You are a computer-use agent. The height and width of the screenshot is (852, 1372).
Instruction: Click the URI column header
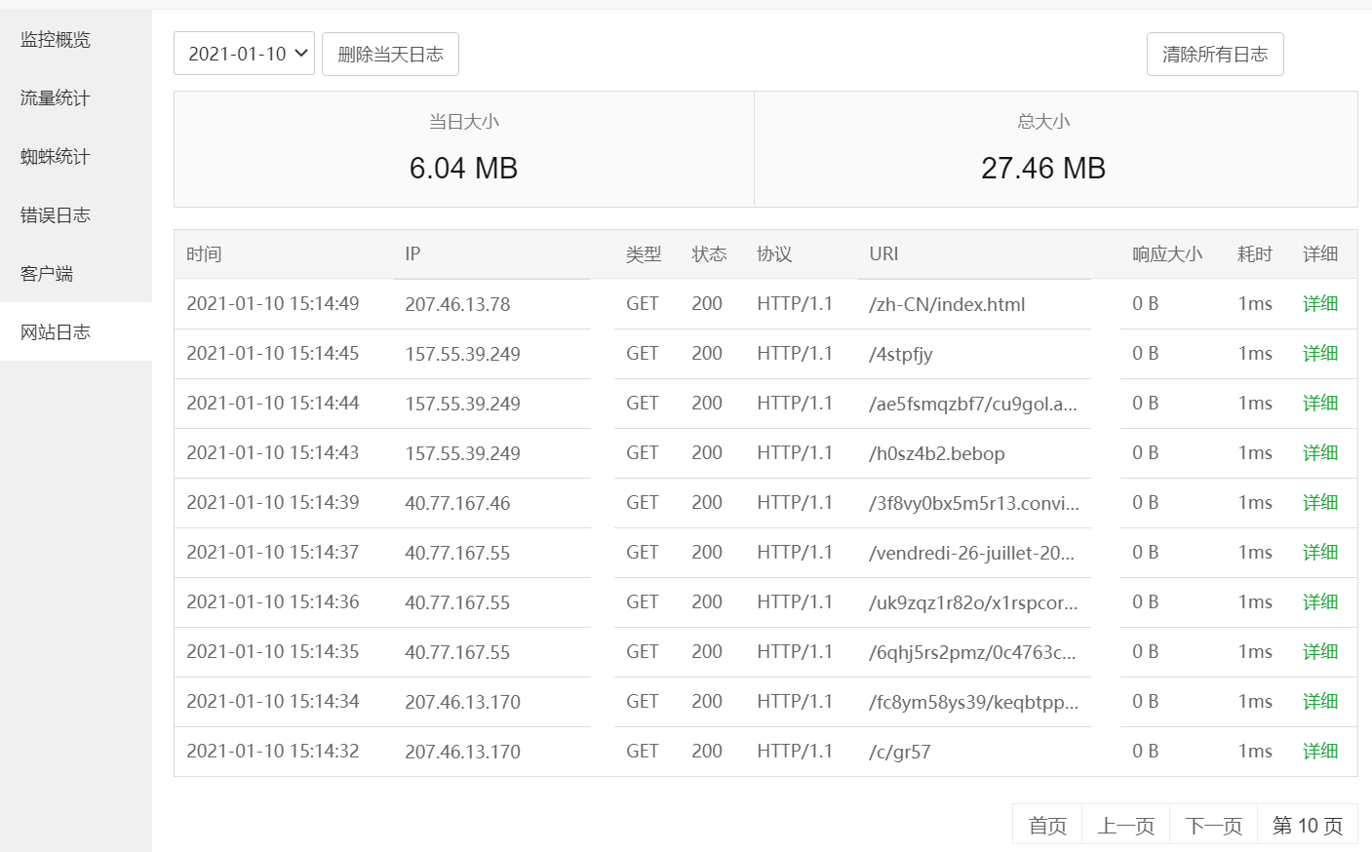click(x=883, y=253)
